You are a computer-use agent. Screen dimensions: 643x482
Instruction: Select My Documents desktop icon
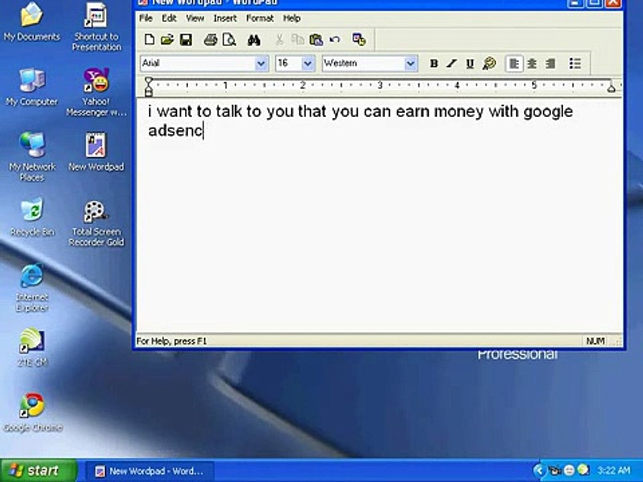click(32, 21)
